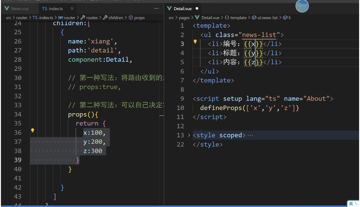Image resolution: width=360 pixels, height=207 pixels.
Task: Click '{{x}}' interpolation on line 3
Action: [x=253, y=44]
